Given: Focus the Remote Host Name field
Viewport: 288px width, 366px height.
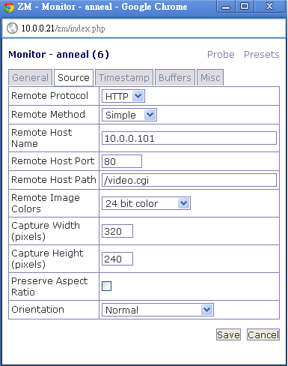Looking at the screenshot, I should click(189, 138).
